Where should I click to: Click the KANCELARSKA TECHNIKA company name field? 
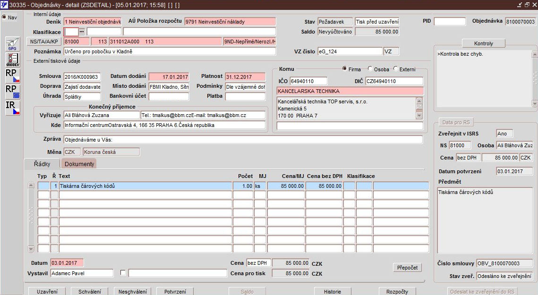tap(350, 91)
